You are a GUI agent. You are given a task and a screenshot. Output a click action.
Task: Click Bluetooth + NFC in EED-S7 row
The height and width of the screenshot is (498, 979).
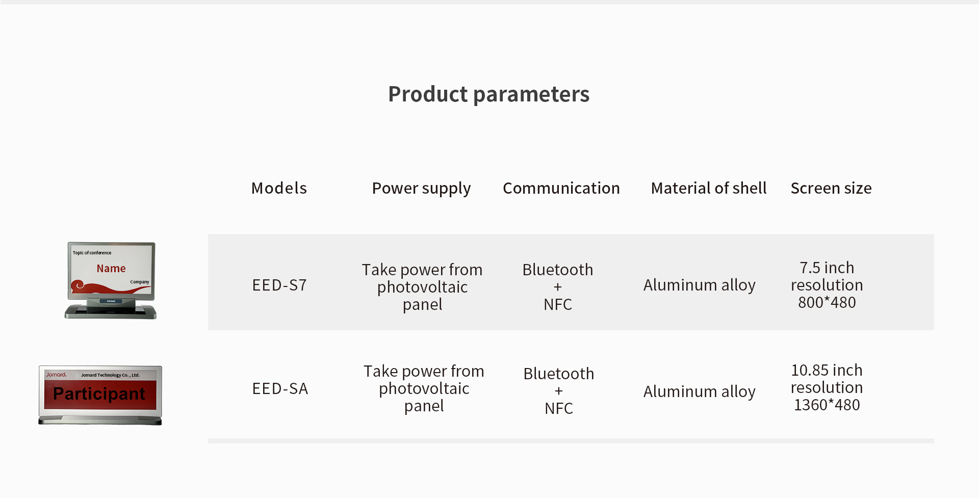tap(558, 286)
